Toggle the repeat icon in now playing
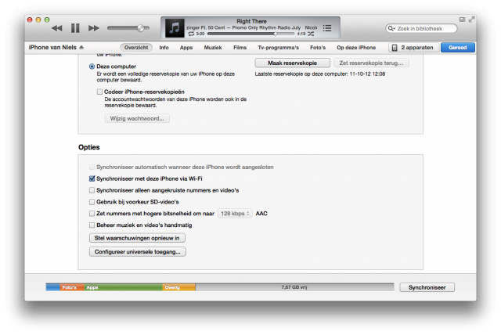 coord(191,34)
